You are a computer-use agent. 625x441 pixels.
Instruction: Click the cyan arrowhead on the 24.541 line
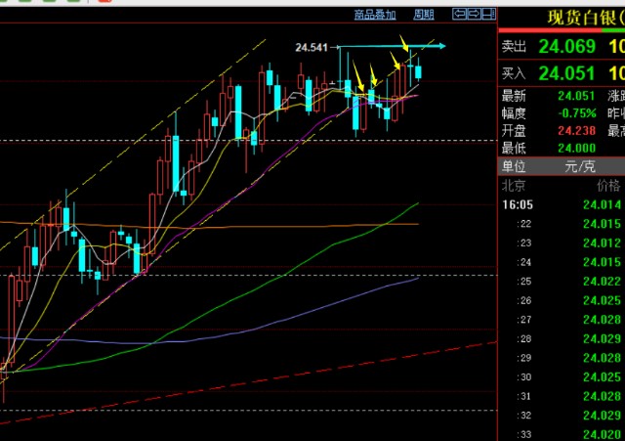click(x=442, y=46)
